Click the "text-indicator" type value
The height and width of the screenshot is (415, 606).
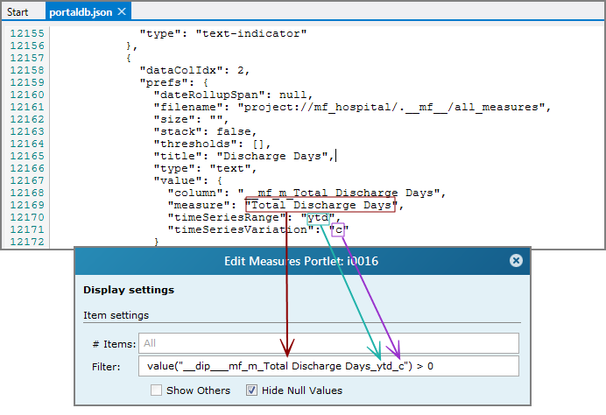[x=251, y=33]
